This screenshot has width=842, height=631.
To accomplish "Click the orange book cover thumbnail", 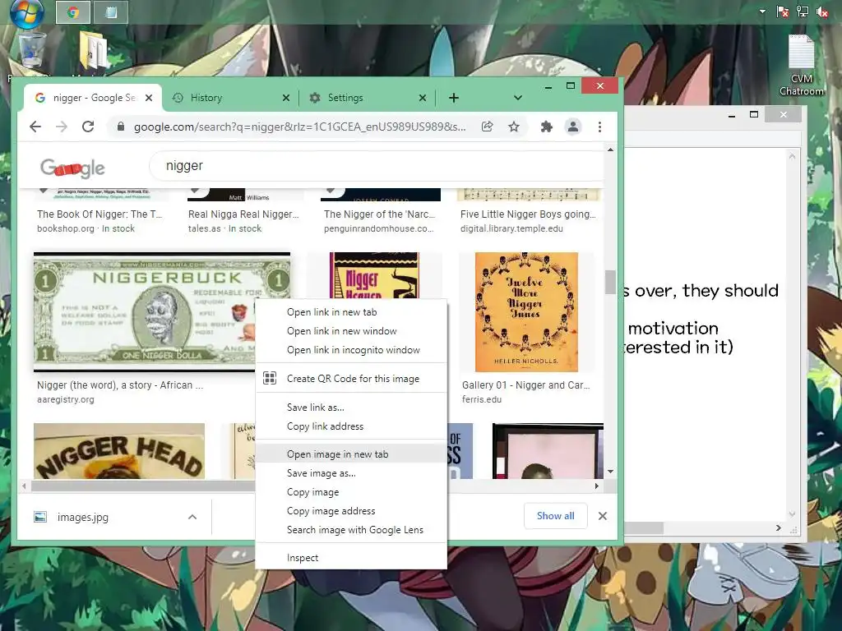I will pyautogui.click(x=526, y=312).
